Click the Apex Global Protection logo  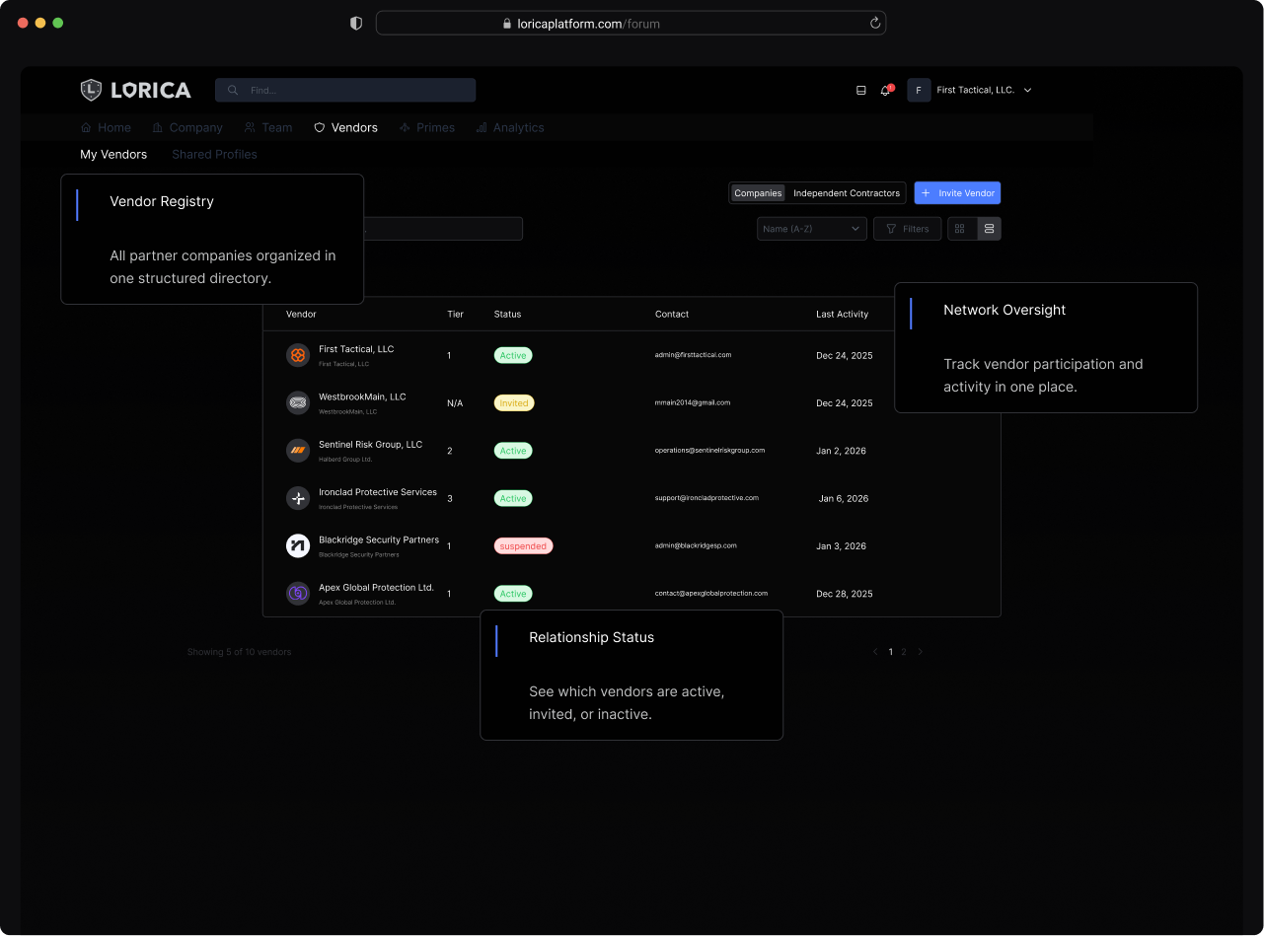pos(298,594)
